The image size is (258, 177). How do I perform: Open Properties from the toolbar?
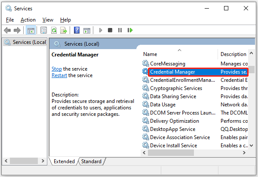(x=43, y=30)
